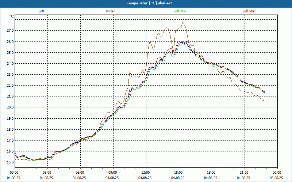Click the '15:00' time axis label
Image resolution: width=292 pixels, height=182 pixels.
(x=179, y=173)
